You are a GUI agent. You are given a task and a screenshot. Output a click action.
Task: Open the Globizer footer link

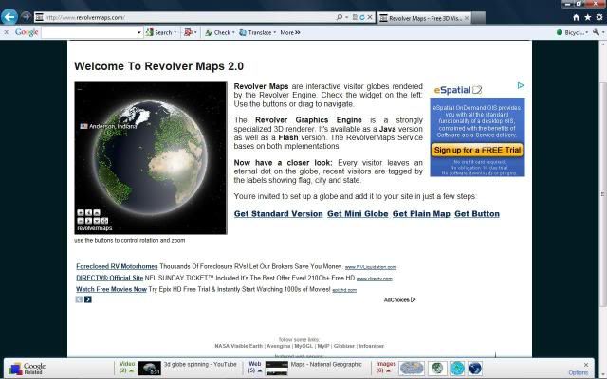[x=344, y=346]
